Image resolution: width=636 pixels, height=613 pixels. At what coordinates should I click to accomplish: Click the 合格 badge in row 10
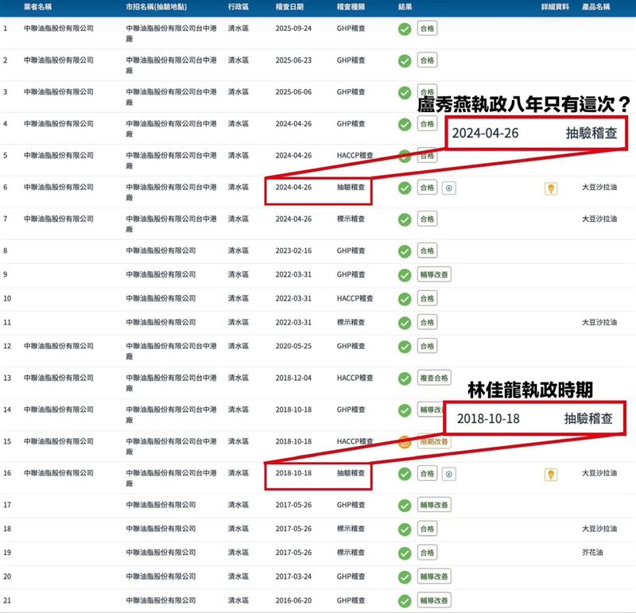pos(427,299)
